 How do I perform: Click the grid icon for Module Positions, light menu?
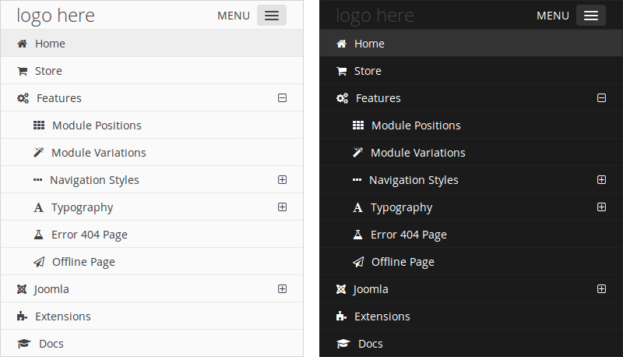[x=38, y=125]
